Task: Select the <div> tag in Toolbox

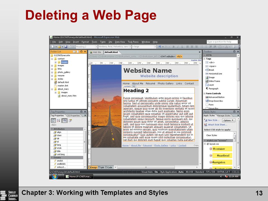Action: click(210, 63)
